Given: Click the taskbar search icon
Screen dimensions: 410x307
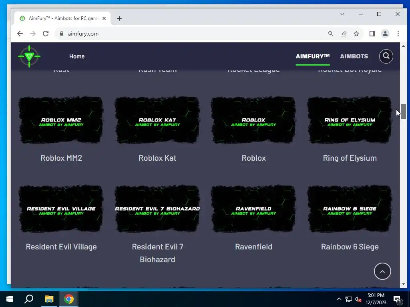Looking at the screenshot, I should click(29, 299).
